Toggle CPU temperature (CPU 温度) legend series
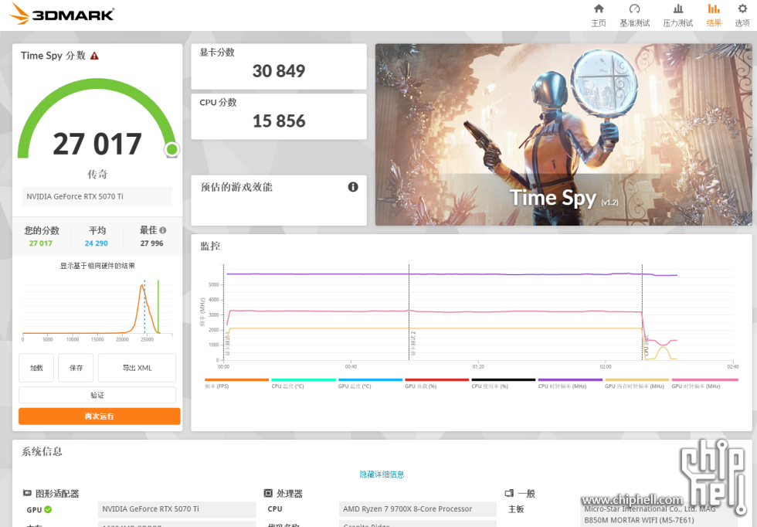The width and height of the screenshot is (757, 527). point(303,383)
